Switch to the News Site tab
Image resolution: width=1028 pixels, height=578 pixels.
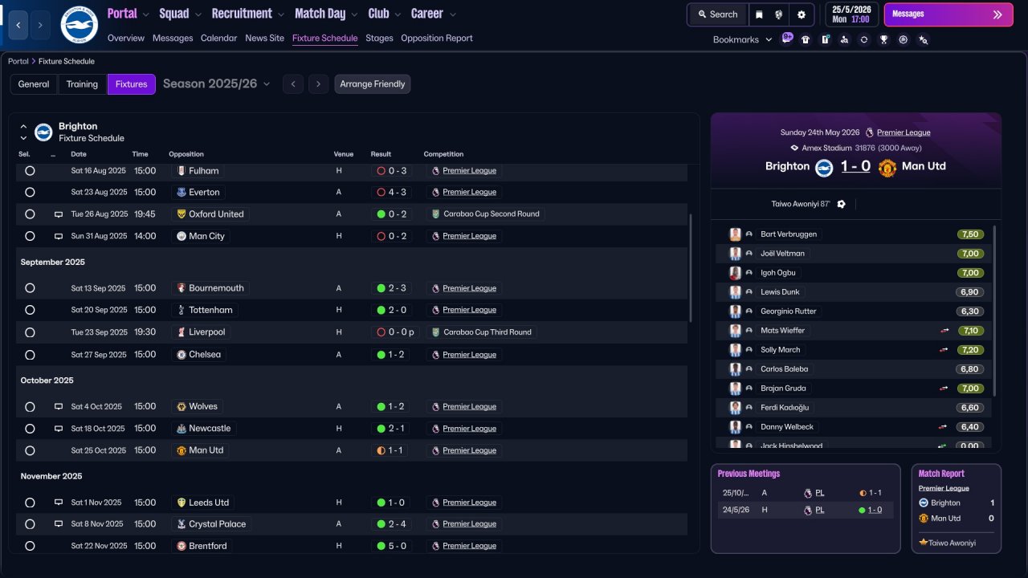(265, 38)
